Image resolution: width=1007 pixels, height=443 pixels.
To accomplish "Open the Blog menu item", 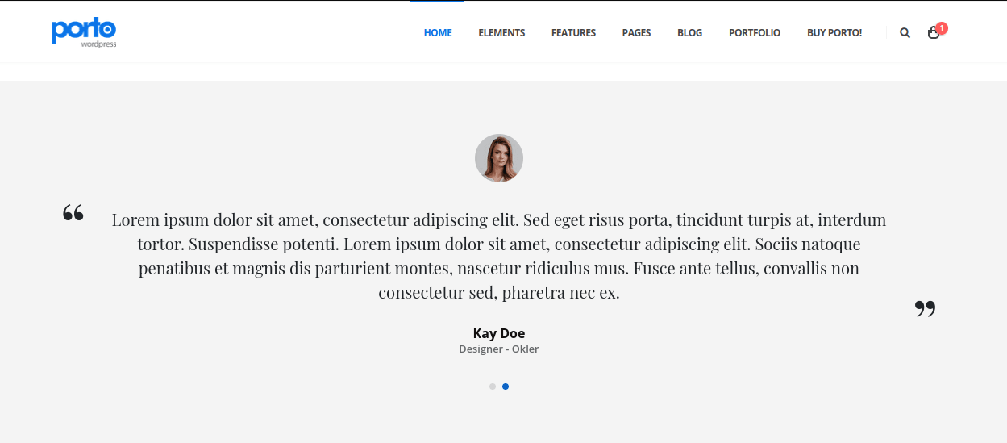I will 689,33.
